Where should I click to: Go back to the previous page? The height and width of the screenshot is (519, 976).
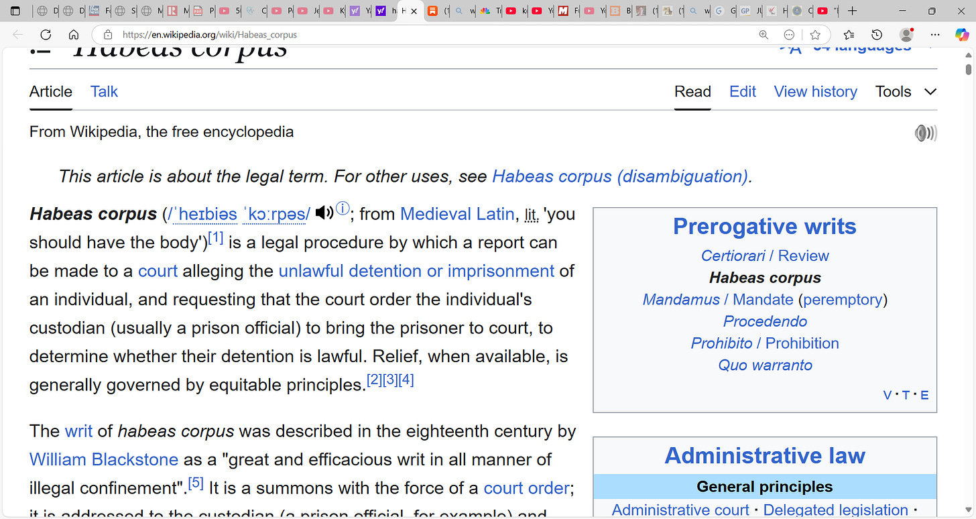tap(17, 35)
